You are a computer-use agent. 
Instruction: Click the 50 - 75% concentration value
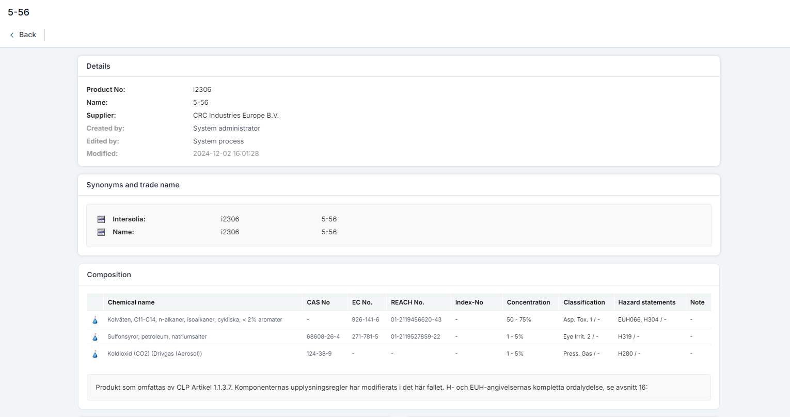(519, 319)
